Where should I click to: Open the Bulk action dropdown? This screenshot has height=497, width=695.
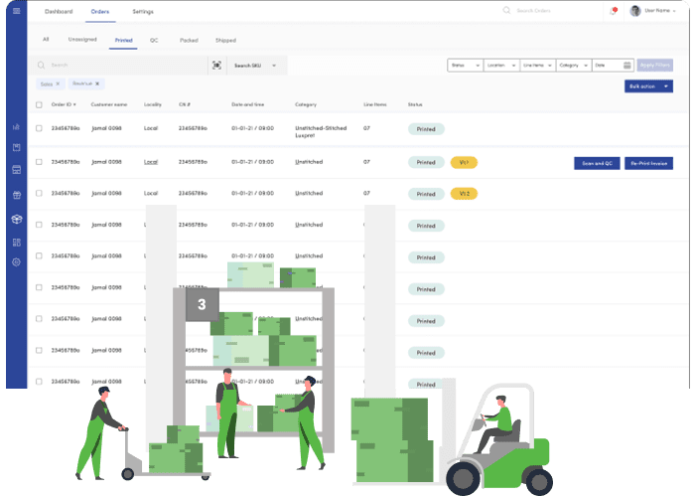(x=648, y=86)
